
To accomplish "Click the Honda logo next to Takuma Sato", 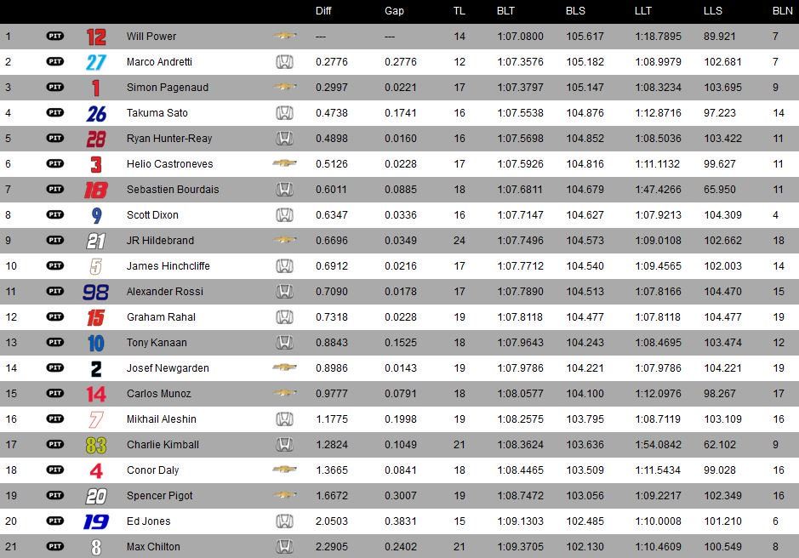I will point(284,112).
